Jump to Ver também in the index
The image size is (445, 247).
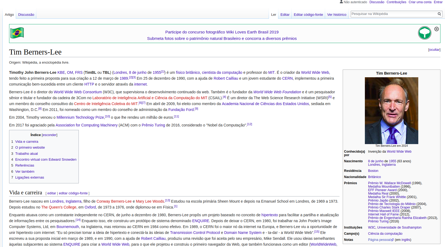[x=25, y=172]
